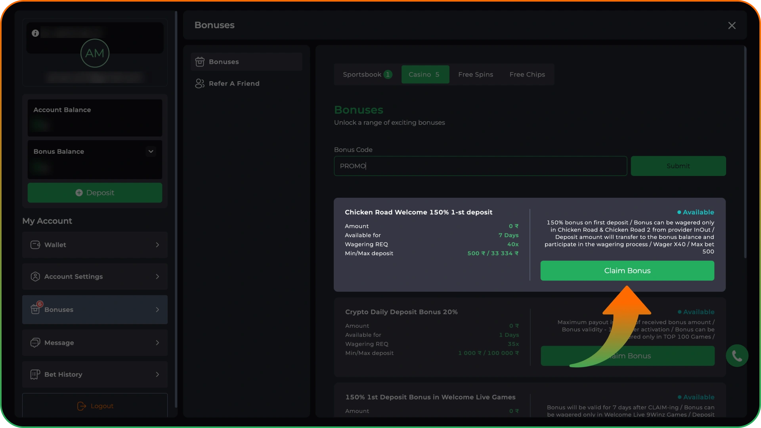This screenshot has height=428, width=761.
Task: Click the Logout button
Action: coord(95,405)
